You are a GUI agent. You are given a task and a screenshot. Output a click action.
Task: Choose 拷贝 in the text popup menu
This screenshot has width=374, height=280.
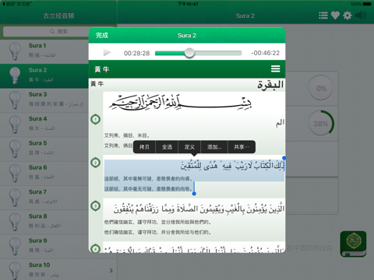coord(144,147)
